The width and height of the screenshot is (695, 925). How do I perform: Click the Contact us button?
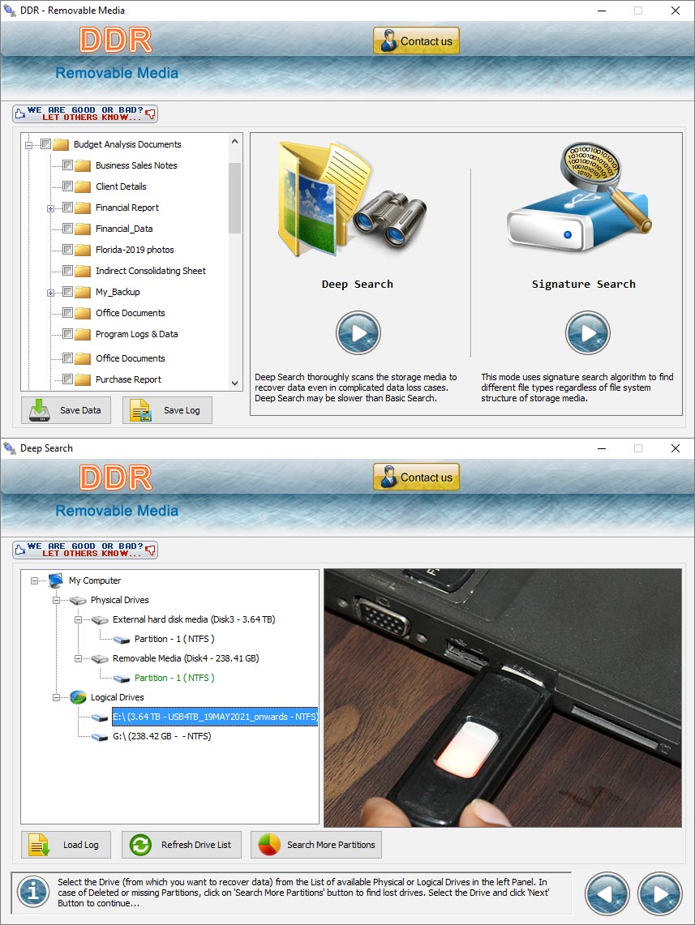pyautogui.click(x=416, y=476)
